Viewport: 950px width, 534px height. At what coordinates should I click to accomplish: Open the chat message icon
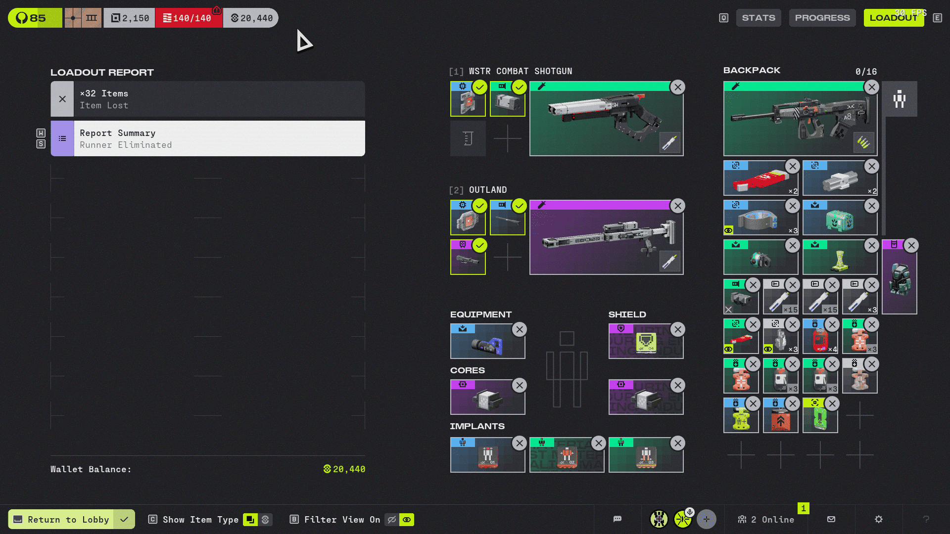617,519
